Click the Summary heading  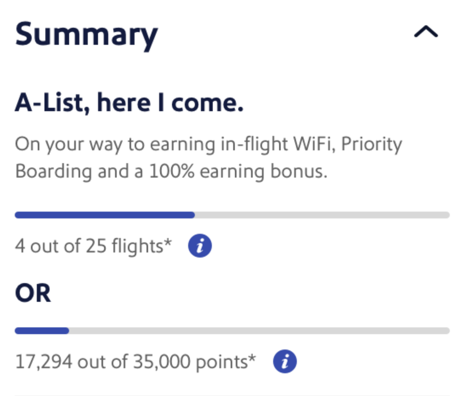(x=86, y=34)
